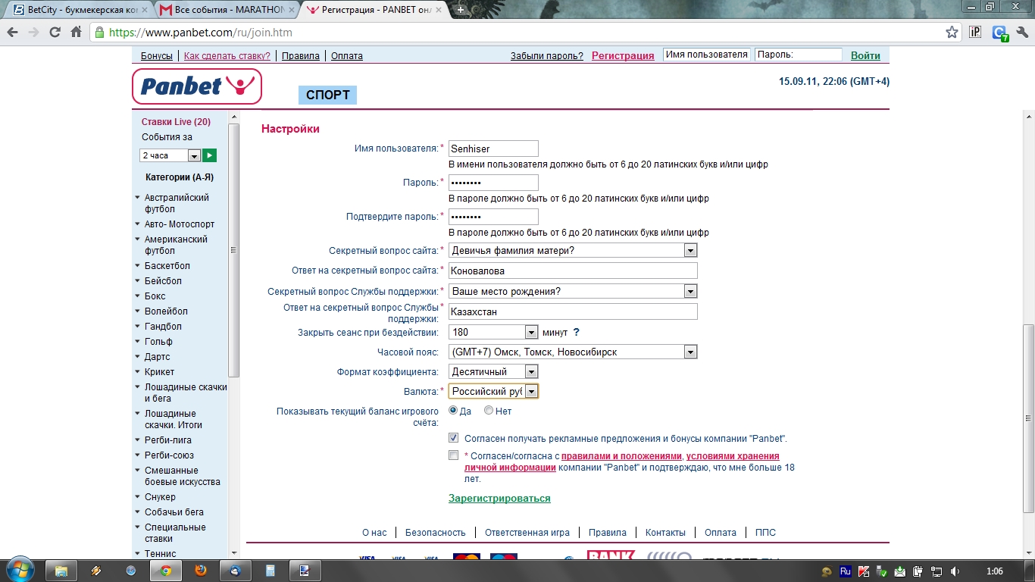Image resolution: width=1035 pixels, height=582 pixels.
Task: Check the rules and terms agreement checkbox
Action: pyautogui.click(x=453, y=455)
